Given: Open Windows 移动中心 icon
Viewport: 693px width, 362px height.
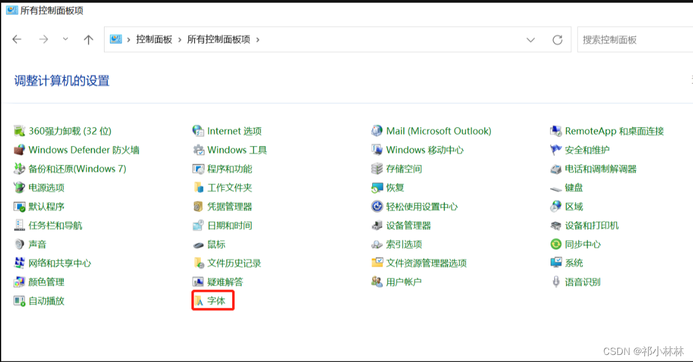Looking at the screenshot, I should (x=376, y=150).
